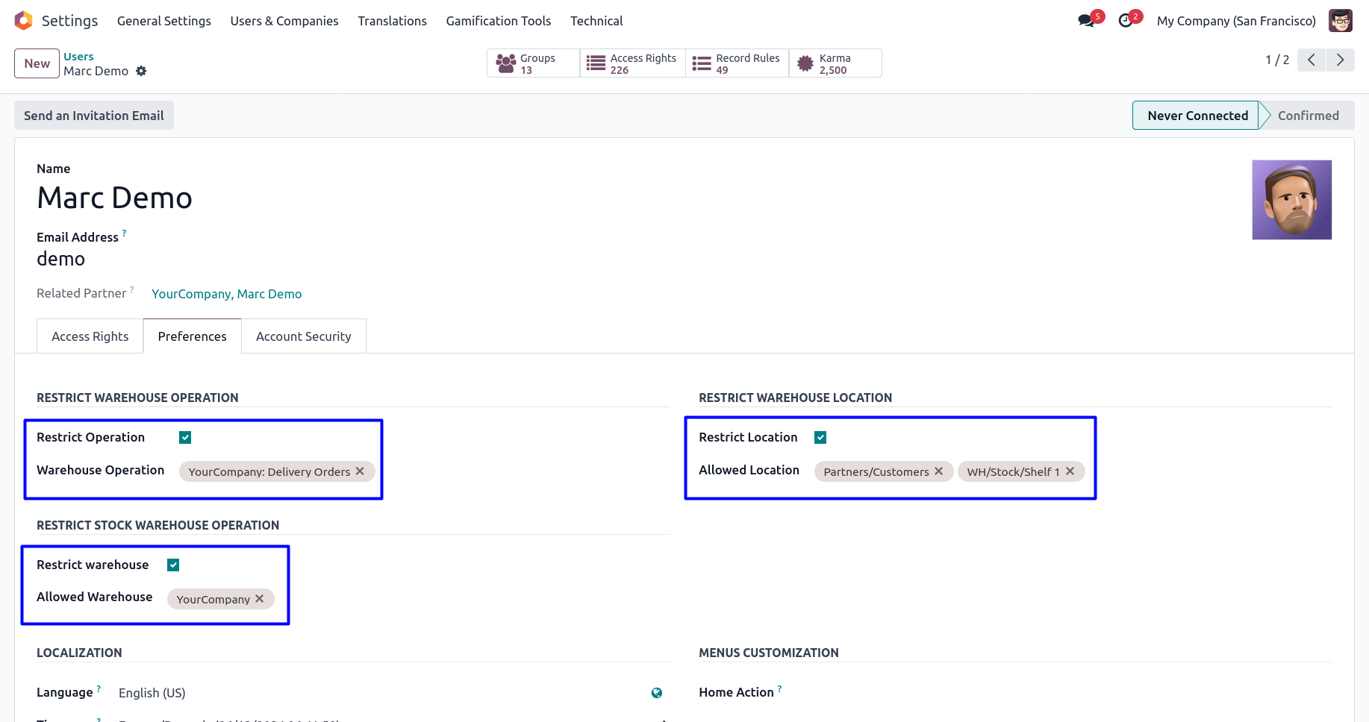Screen dimensions: 1369x722
Task: Click Send an Invitation Email button
Action: 94,116
